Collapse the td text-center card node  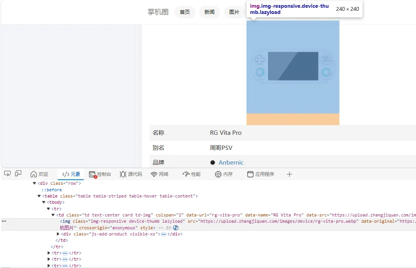click(x=53, y=215)
